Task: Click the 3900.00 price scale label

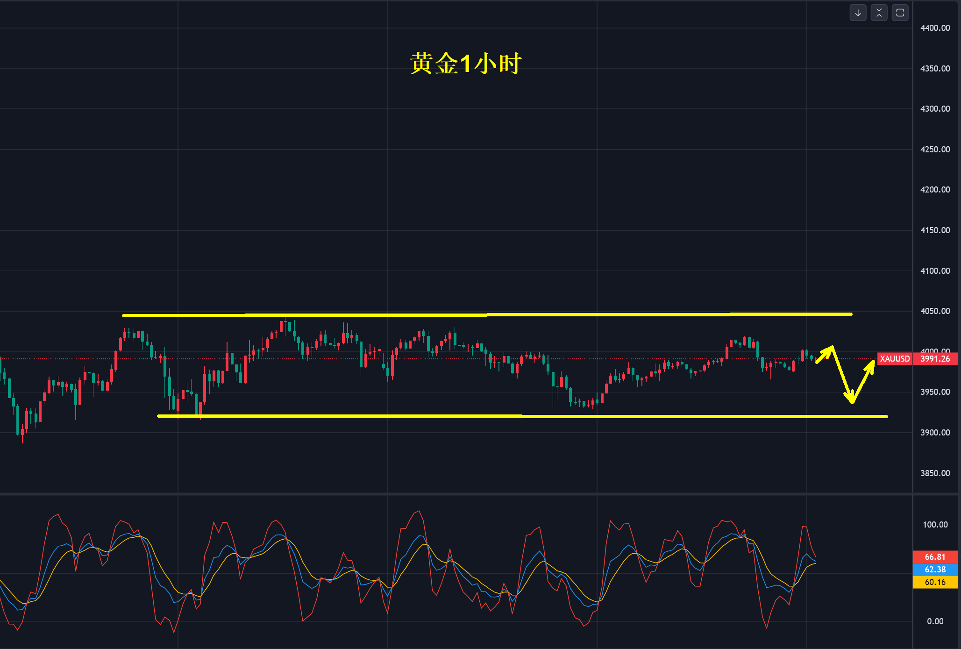Action: click(935, 433)
